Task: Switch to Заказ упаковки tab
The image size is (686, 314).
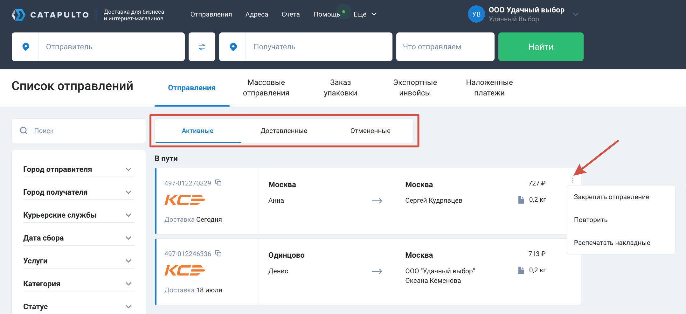Action: 341,88
